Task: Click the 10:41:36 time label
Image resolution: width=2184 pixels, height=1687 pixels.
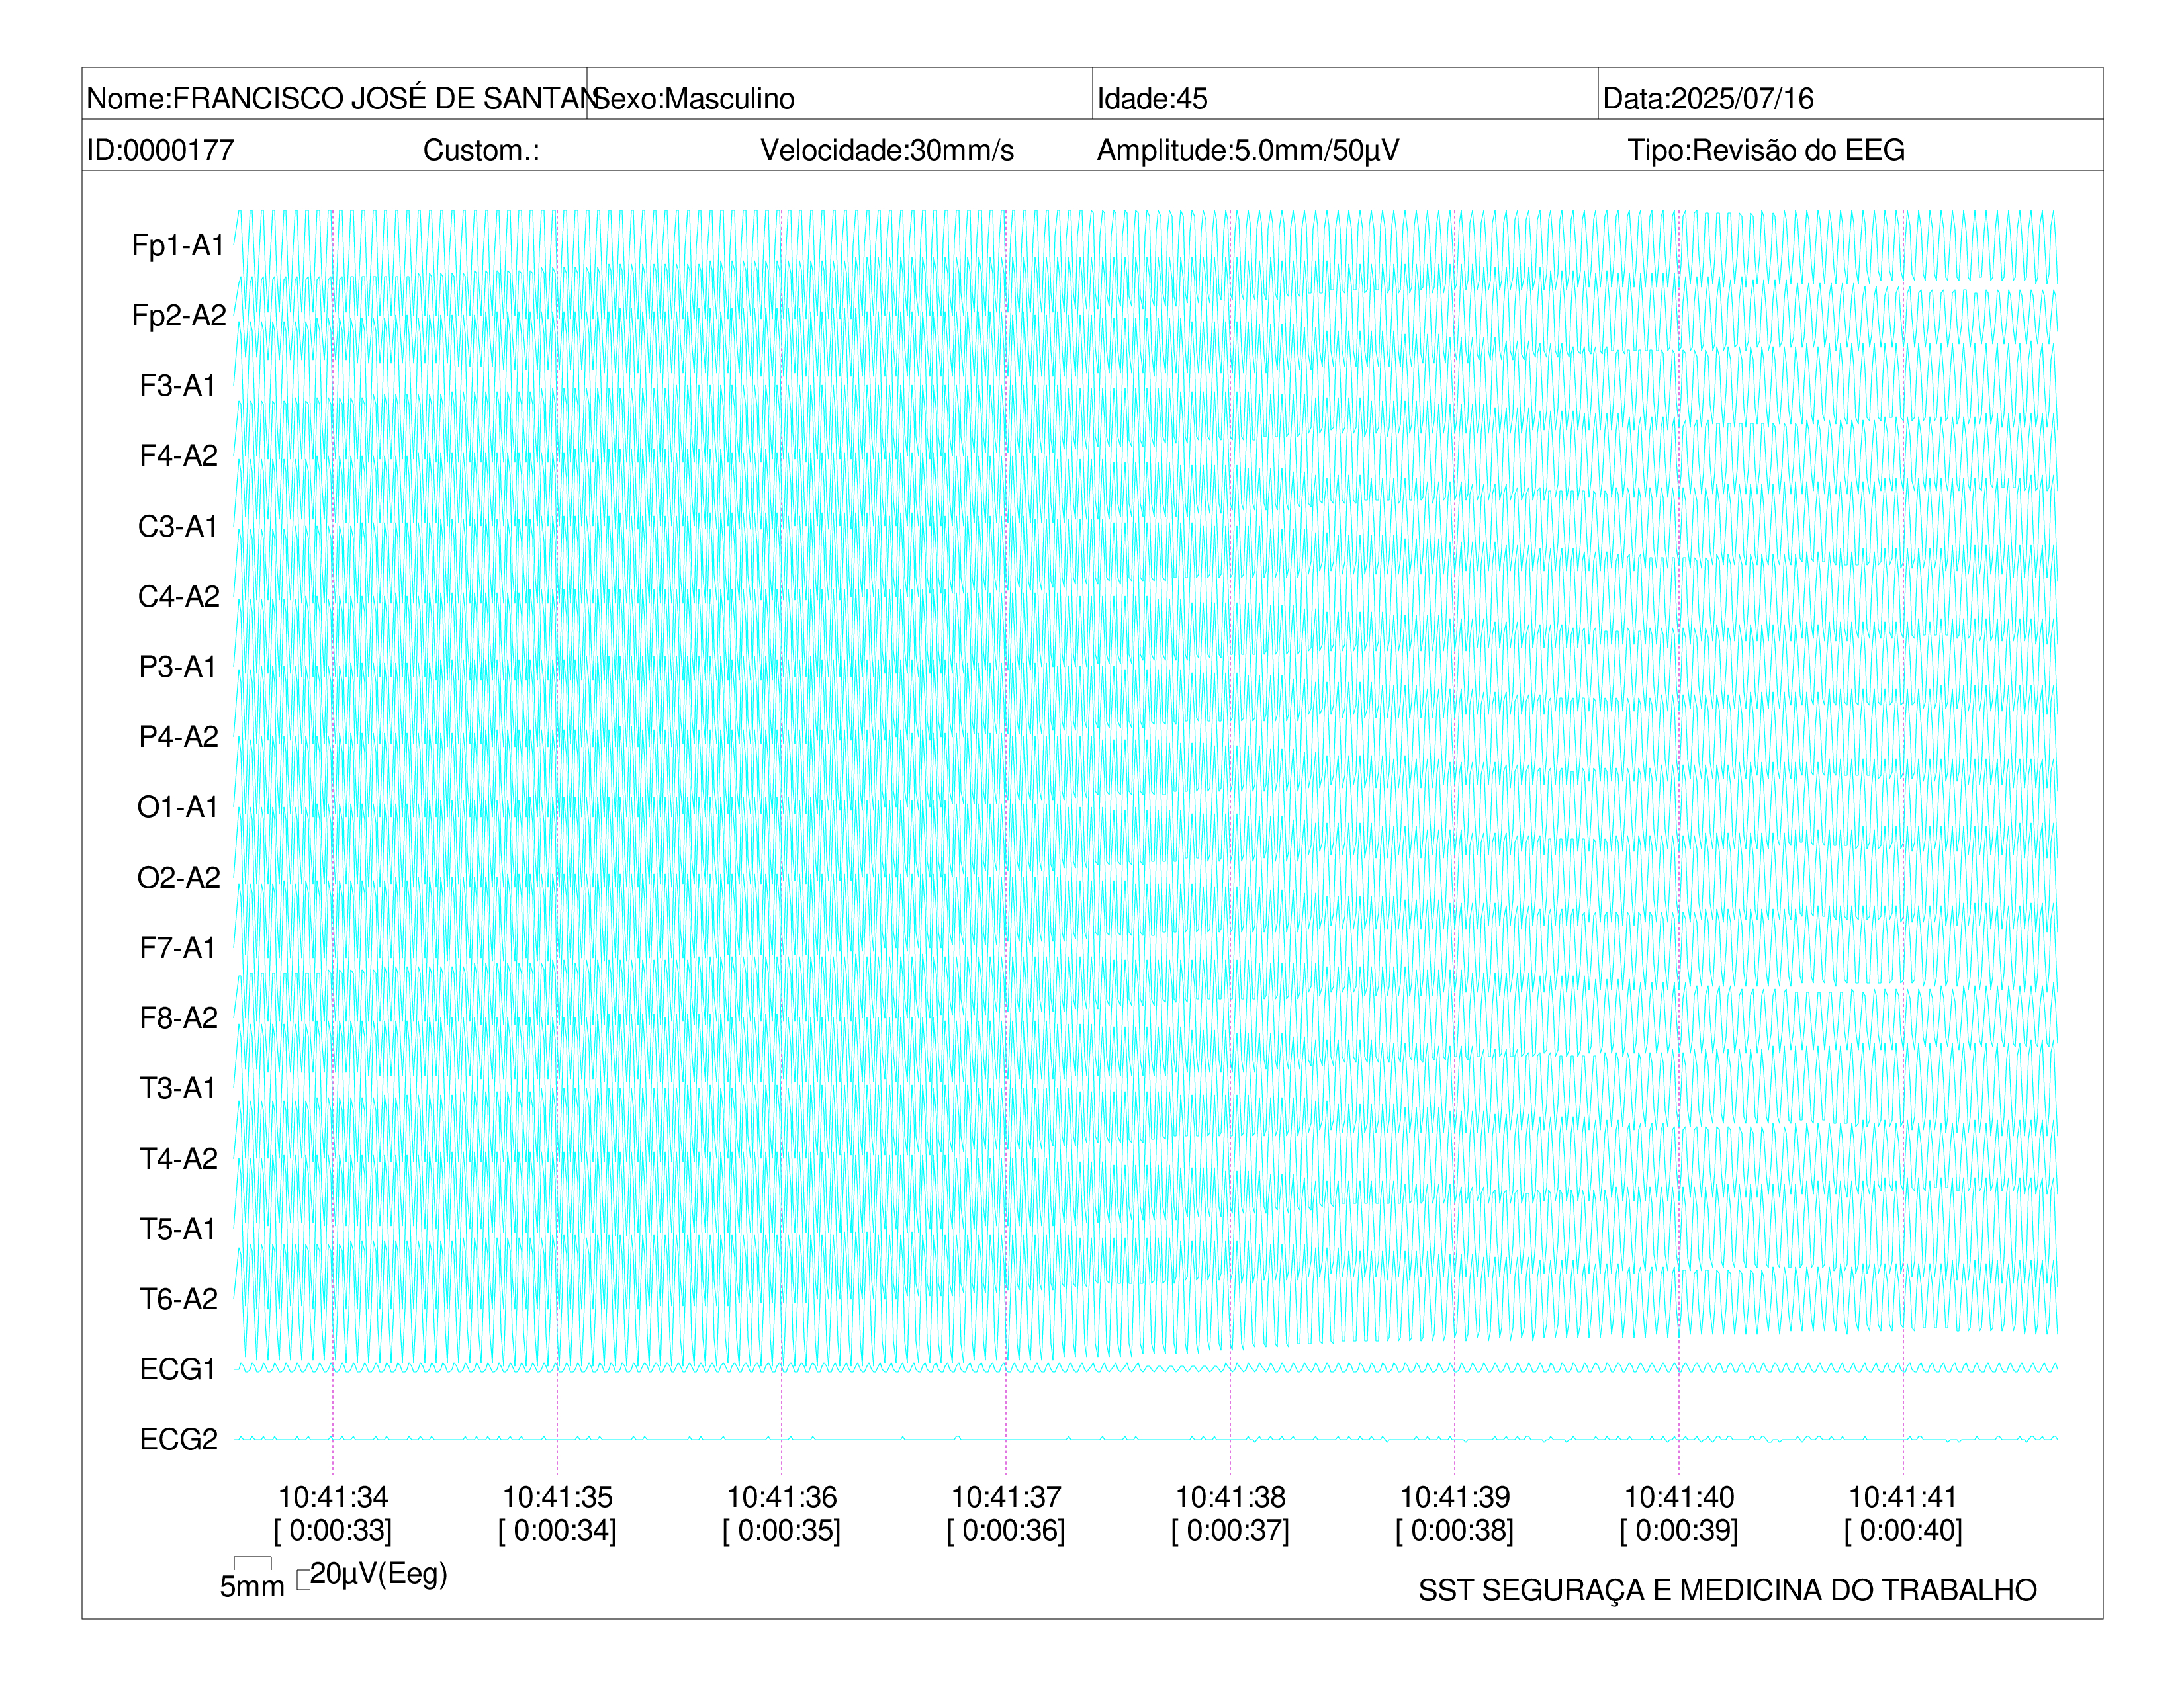Action: (782, 1497)
